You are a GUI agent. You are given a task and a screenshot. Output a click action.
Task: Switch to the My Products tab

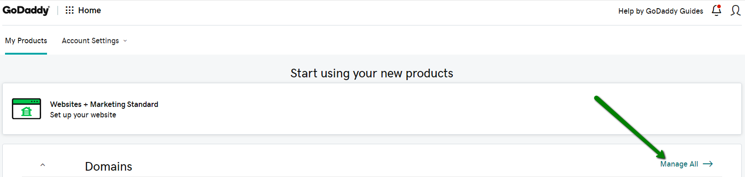tap(26, 40)
